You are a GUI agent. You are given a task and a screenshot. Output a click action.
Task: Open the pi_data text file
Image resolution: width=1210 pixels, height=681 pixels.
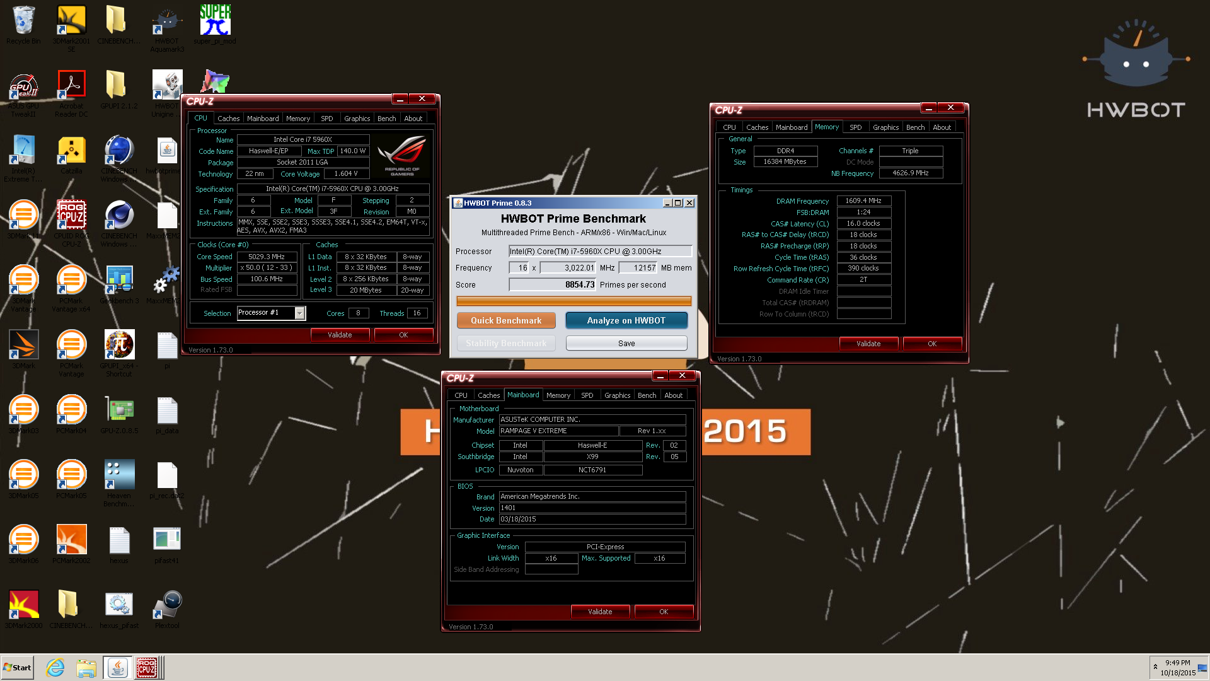coord(167,414)
